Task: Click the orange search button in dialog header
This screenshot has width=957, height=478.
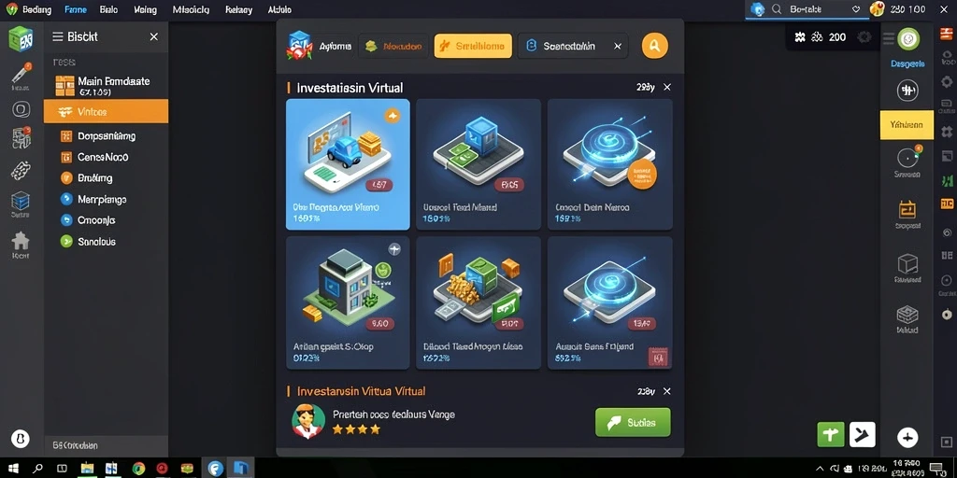Action: (654, 46)
